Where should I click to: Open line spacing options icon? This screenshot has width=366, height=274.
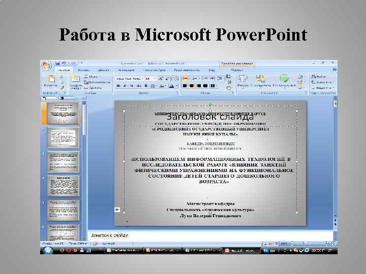pos(220,79)
